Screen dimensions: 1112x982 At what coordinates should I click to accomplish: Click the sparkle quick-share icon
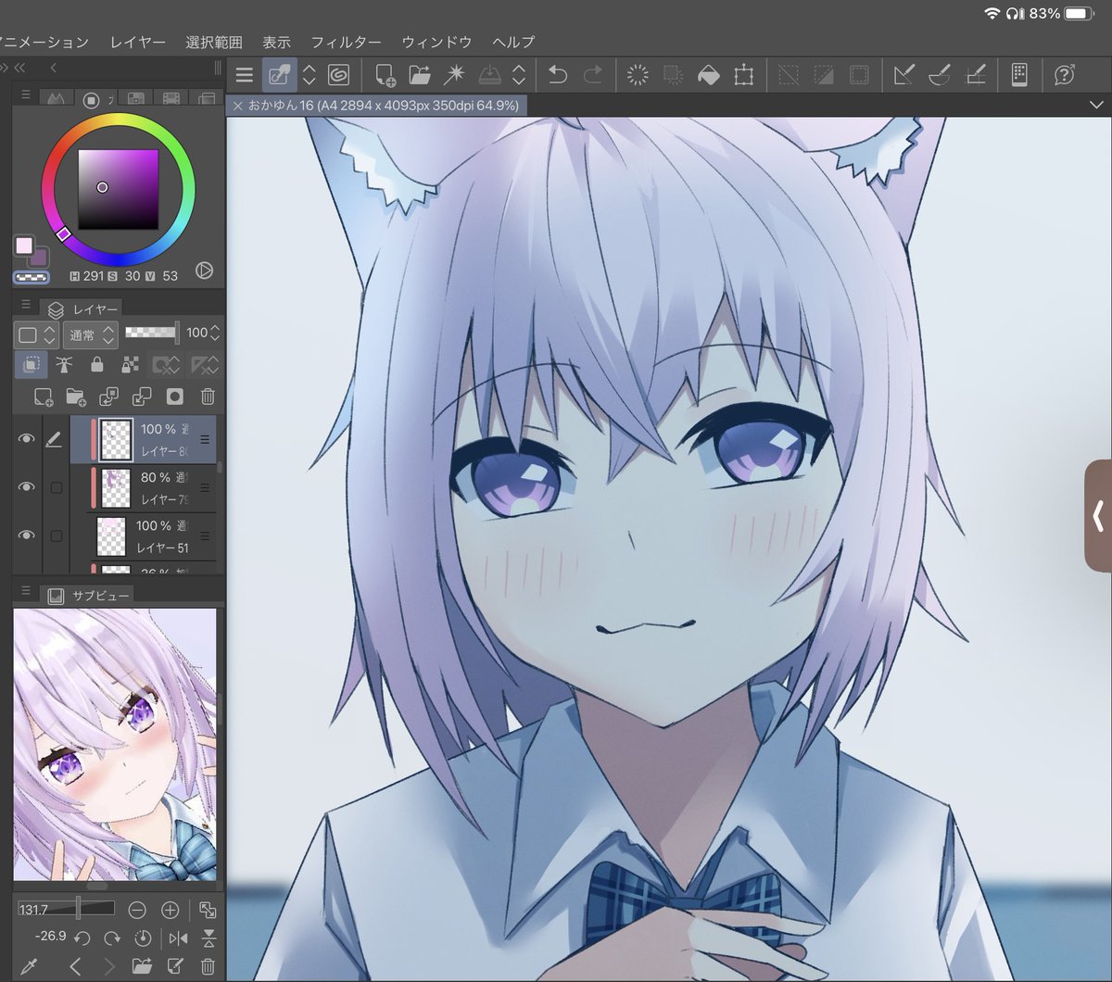454,75
